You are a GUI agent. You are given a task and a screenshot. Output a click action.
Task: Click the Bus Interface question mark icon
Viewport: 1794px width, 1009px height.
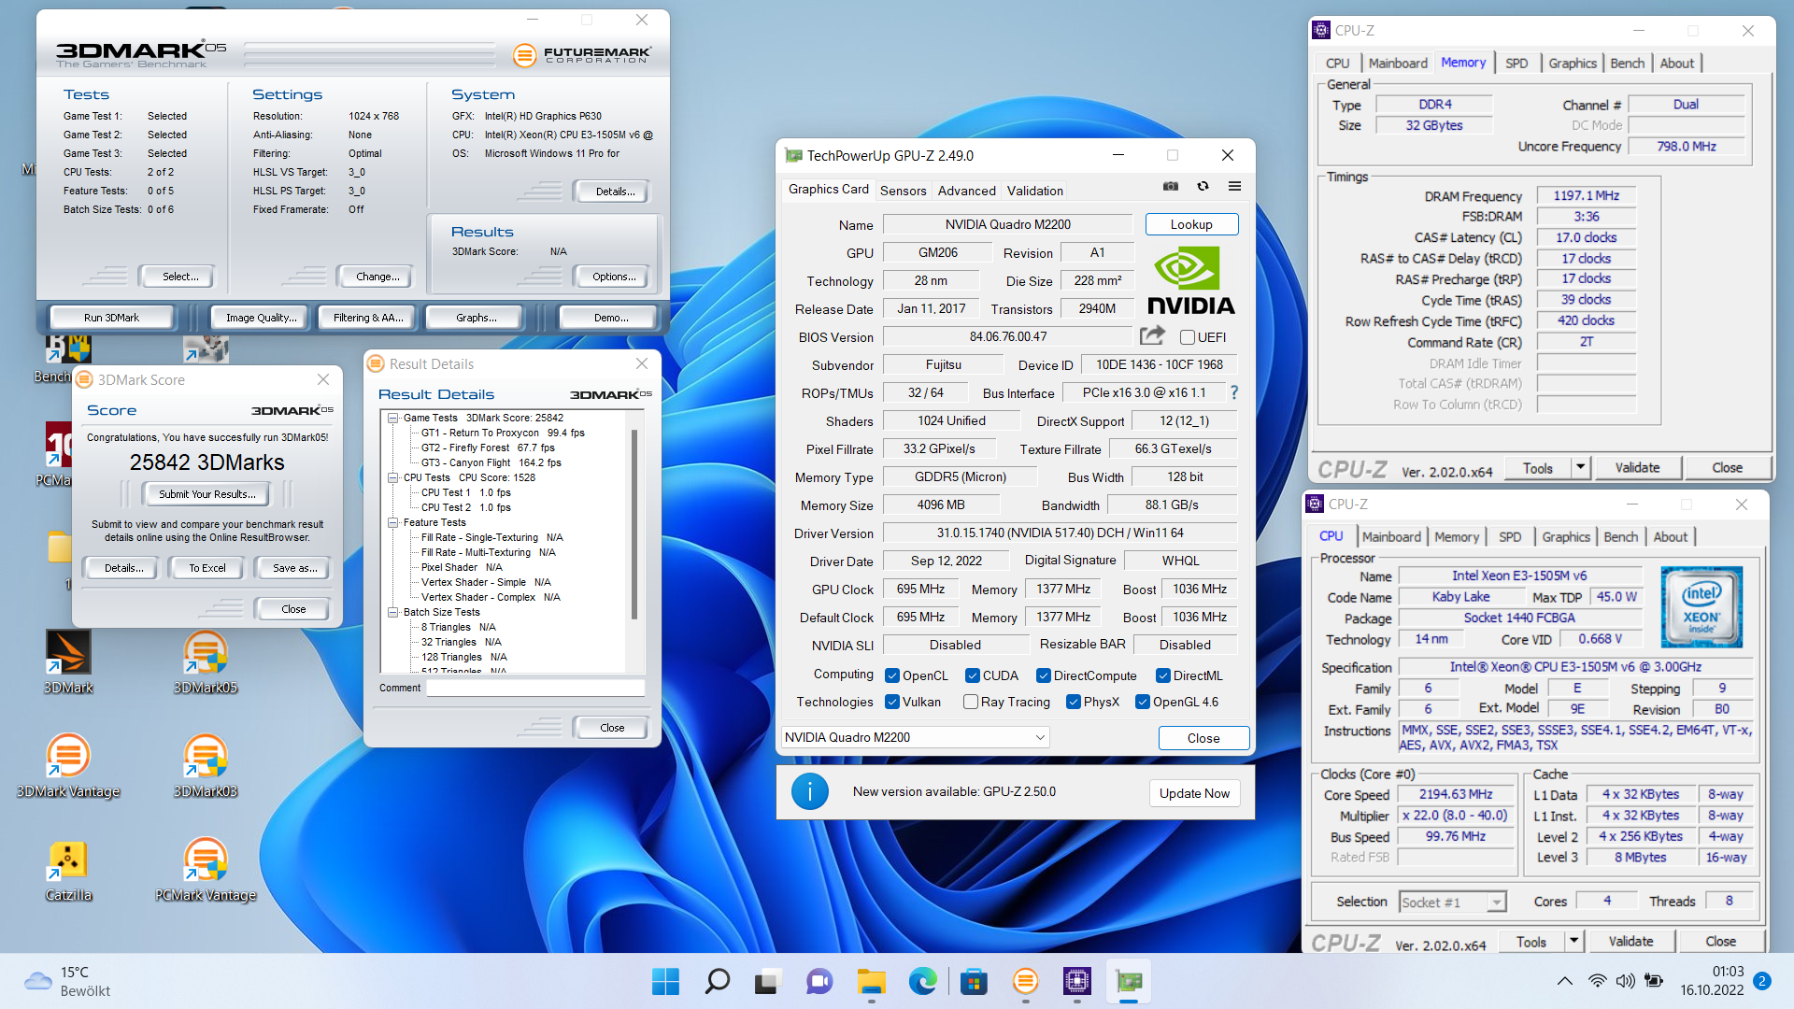[x=1234, y=392]
